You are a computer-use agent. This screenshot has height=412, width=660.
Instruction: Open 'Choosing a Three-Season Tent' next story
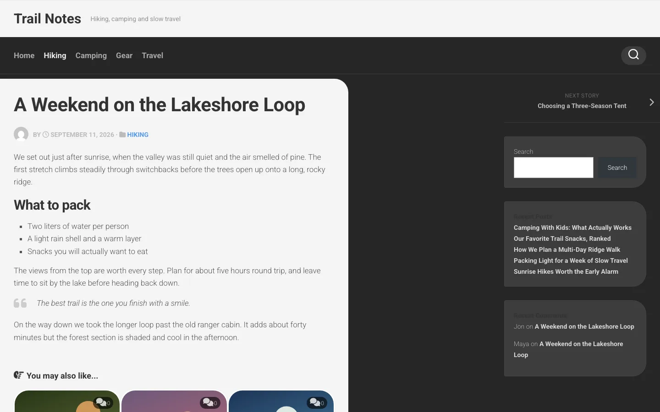[x=582, y=106]
